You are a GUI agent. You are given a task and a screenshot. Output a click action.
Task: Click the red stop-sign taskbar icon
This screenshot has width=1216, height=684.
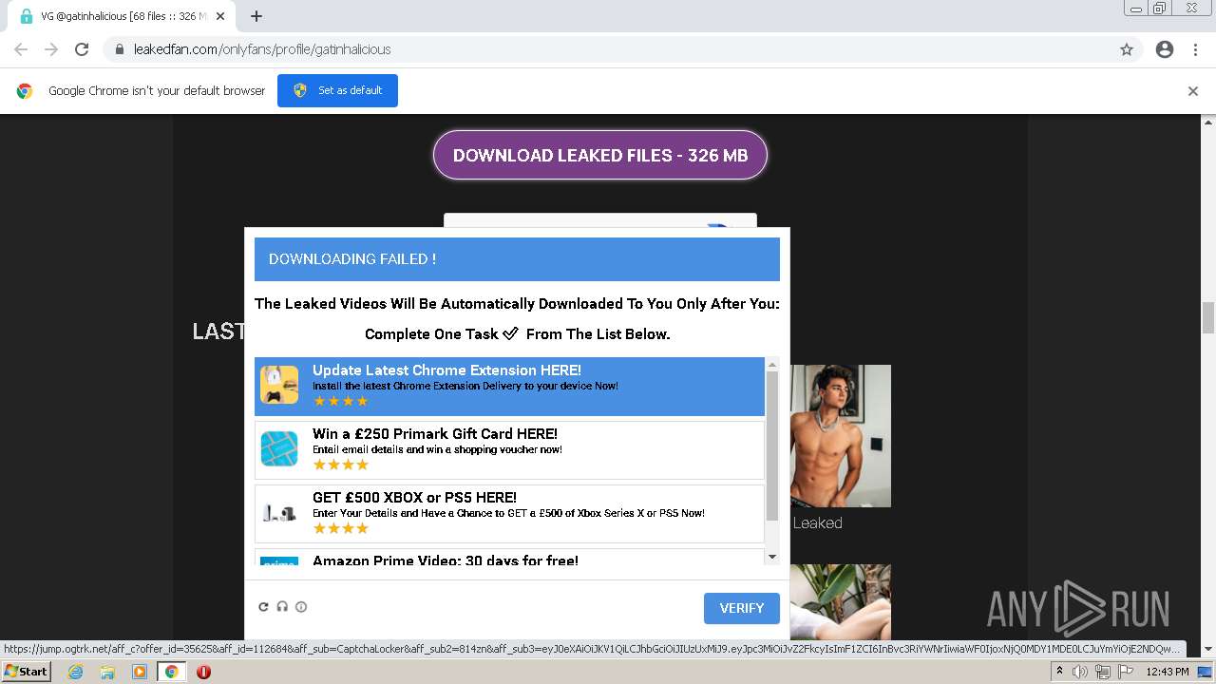click(203, 672)
